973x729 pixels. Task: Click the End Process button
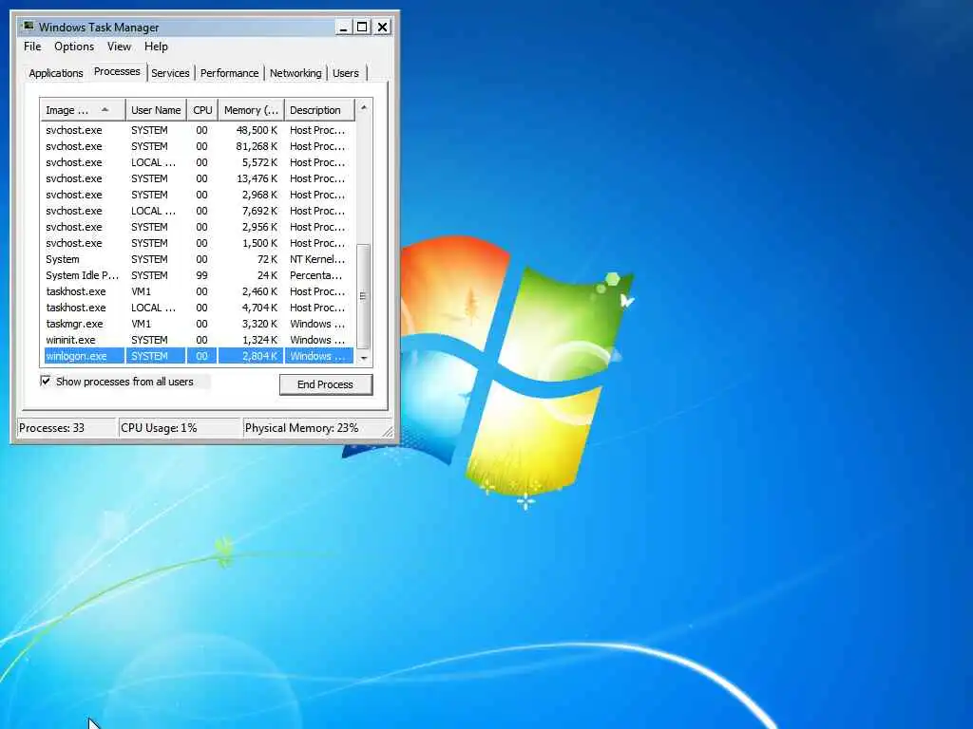point(326,384)
